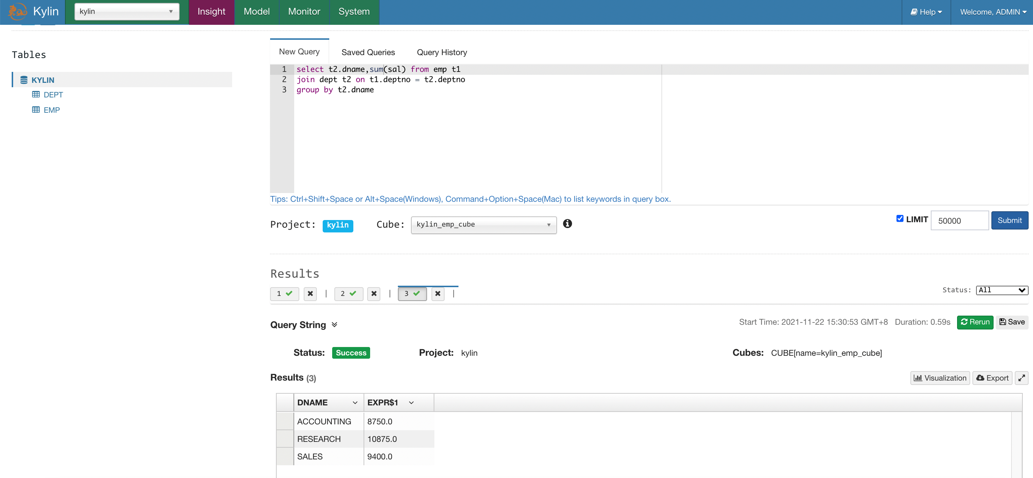Switch to the New Query tab

tap(299, 52)
